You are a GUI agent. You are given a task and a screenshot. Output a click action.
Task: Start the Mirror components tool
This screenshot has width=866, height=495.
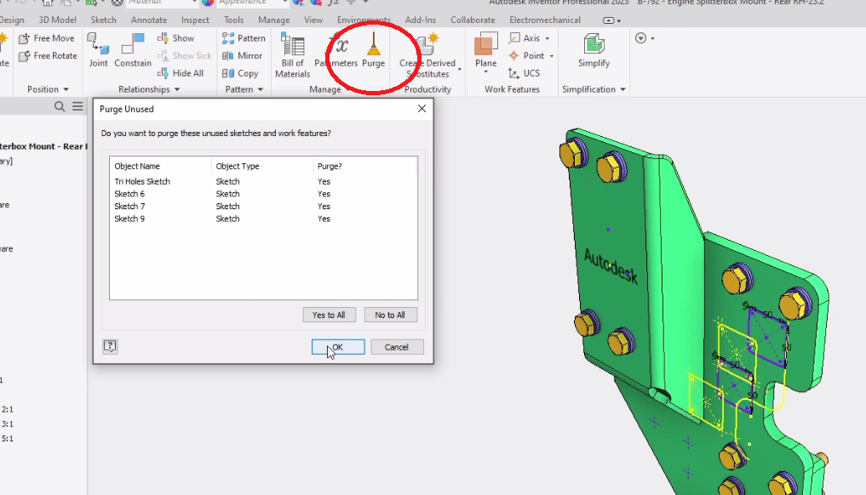click(242, 56)
